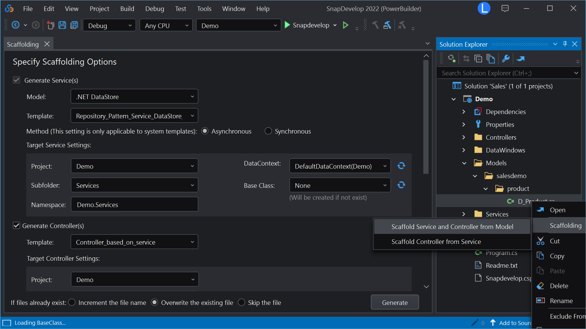586x329 pixels.
Task: Refresh the Base Class list
Action: pyautogui.click(x=401, y=185)
